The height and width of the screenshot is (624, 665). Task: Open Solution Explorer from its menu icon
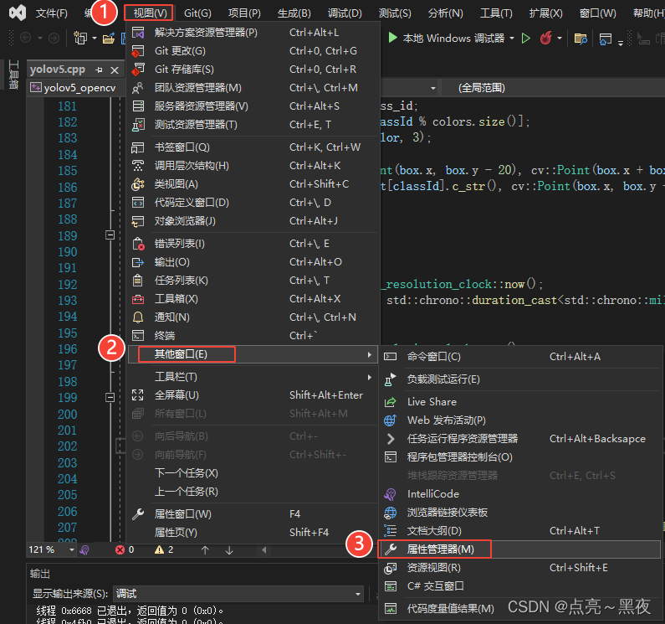coord(138,33)
